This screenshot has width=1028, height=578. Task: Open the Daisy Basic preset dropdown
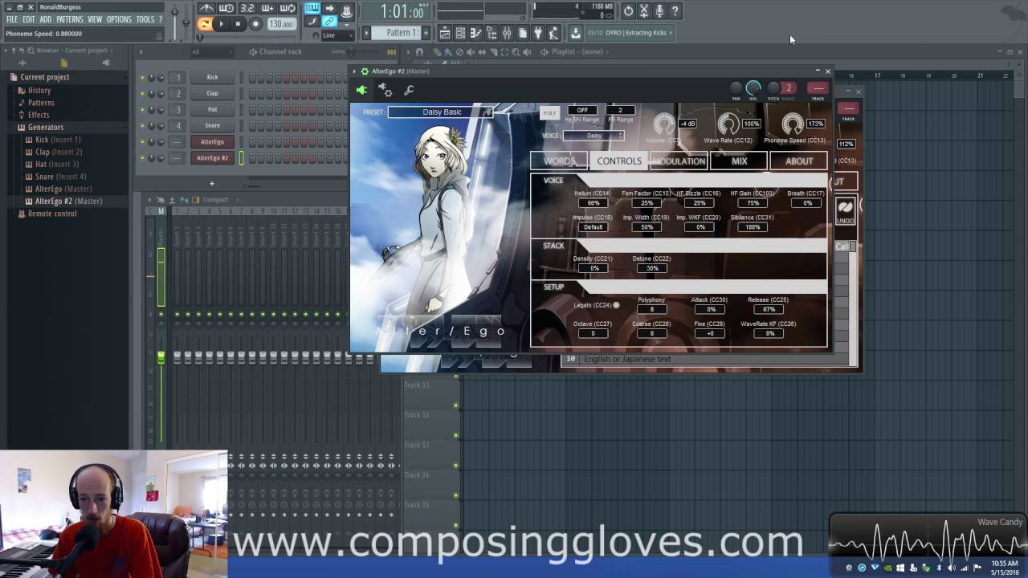pyautogui.click(x=440, y=112)
